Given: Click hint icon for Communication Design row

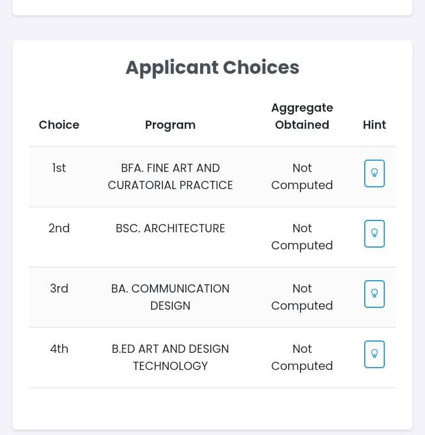Looking at the screenshot, I should click(374, 294).
